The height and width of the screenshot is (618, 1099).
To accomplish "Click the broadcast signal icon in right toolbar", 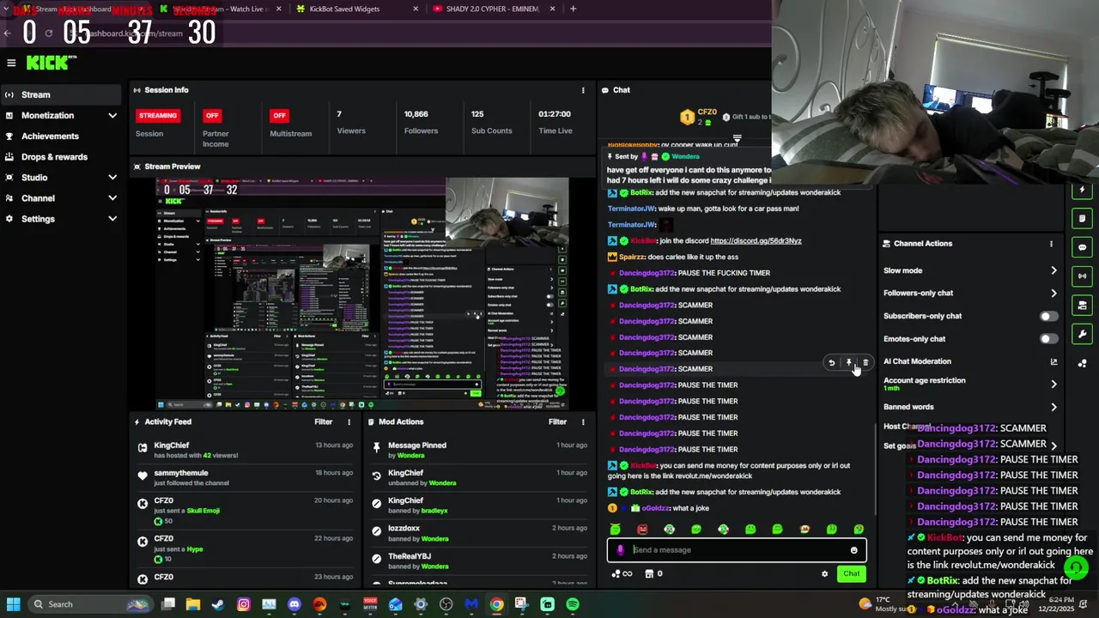I will point(1082,276).
